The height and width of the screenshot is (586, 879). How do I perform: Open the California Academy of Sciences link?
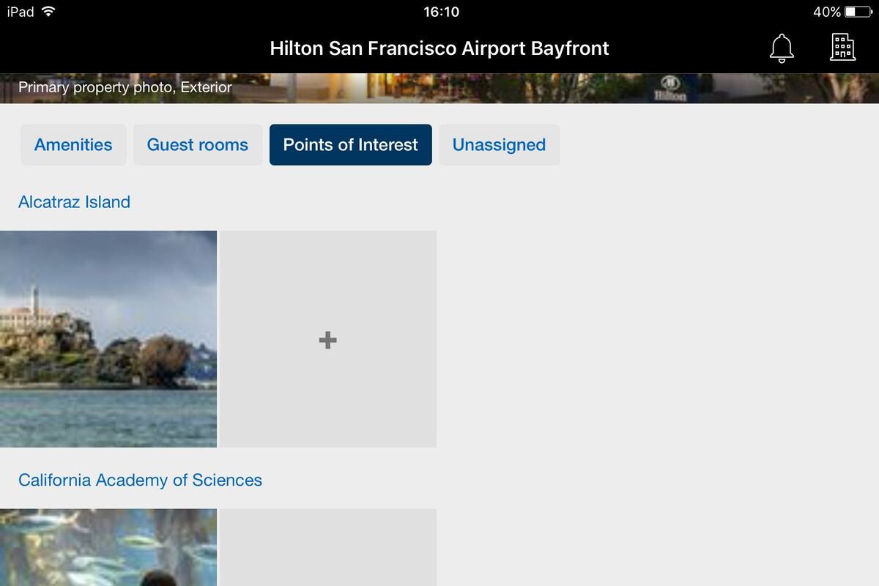[x=140, y=481]
